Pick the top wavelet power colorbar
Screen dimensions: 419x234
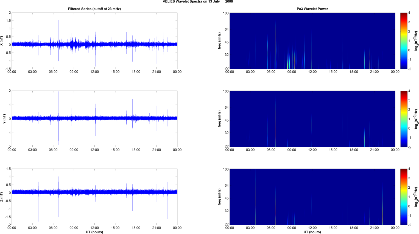point(404,41)
